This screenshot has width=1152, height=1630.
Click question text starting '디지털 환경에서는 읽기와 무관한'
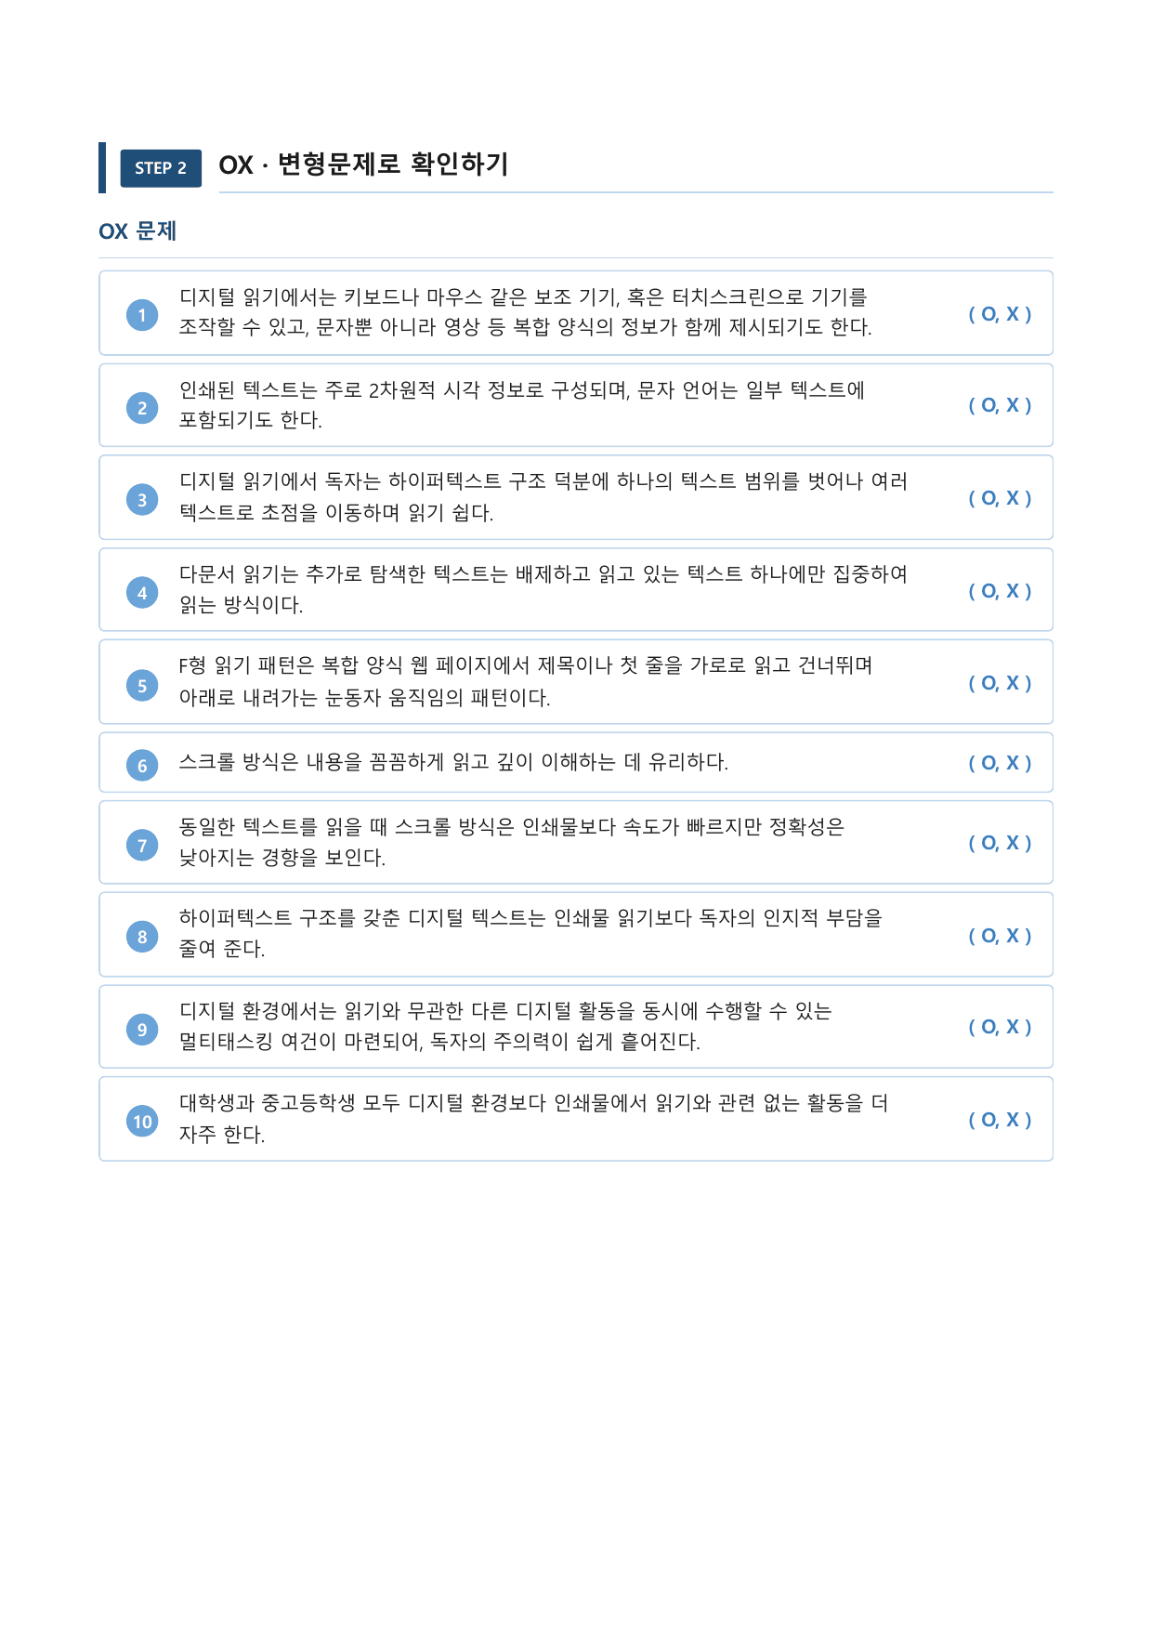tap(505, 1026)
